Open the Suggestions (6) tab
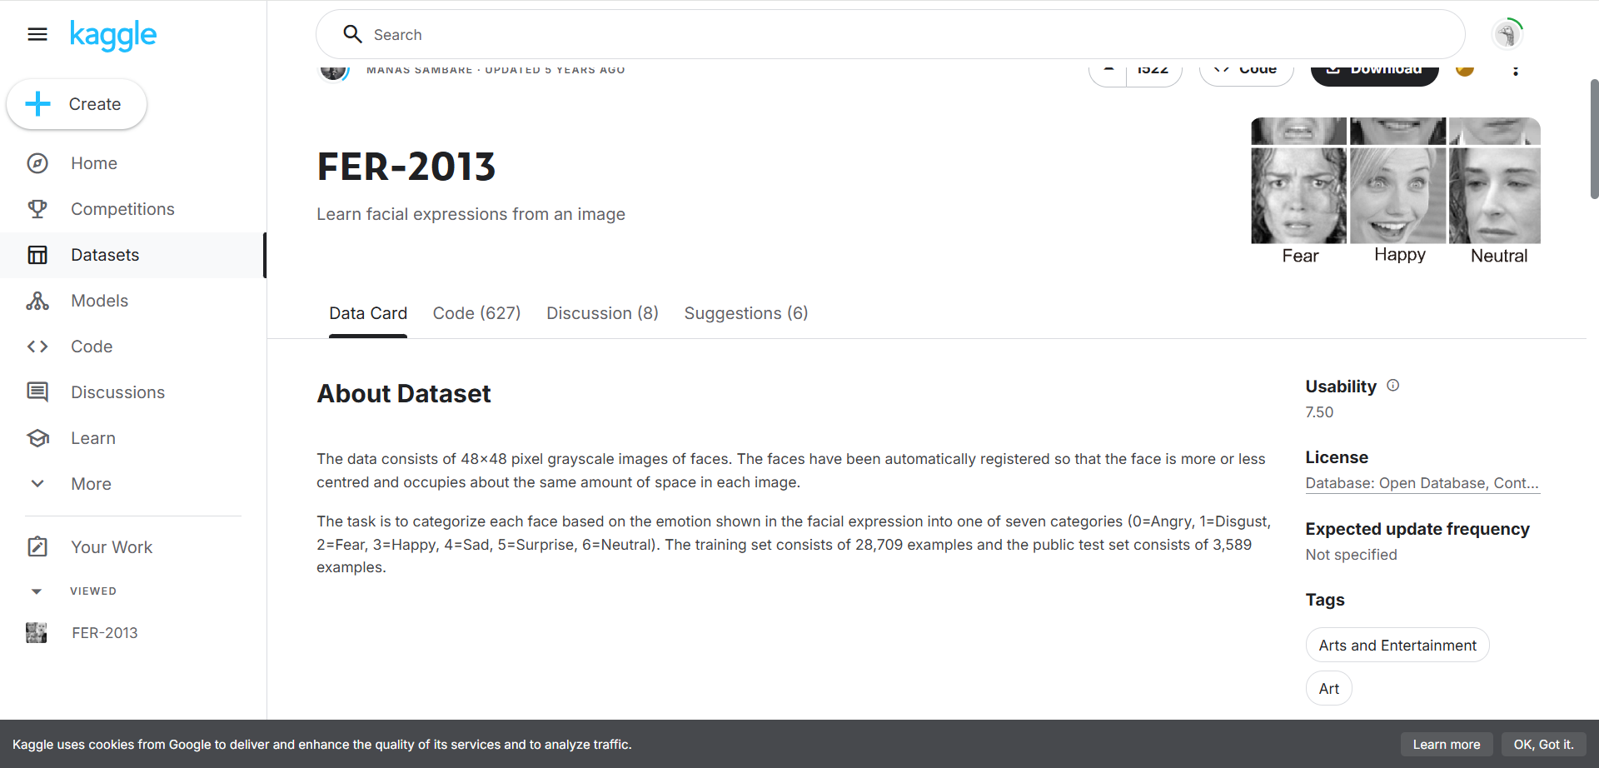The width and height of the screenshot is (1599, 768). (746, 314)
